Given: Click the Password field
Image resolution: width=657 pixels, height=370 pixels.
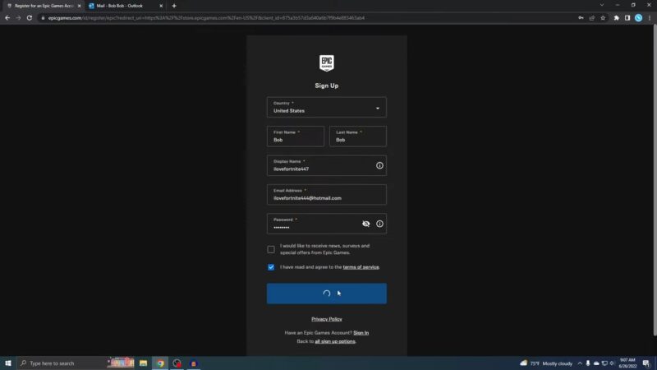Looking at the screenshot, I should click(326, 224).
